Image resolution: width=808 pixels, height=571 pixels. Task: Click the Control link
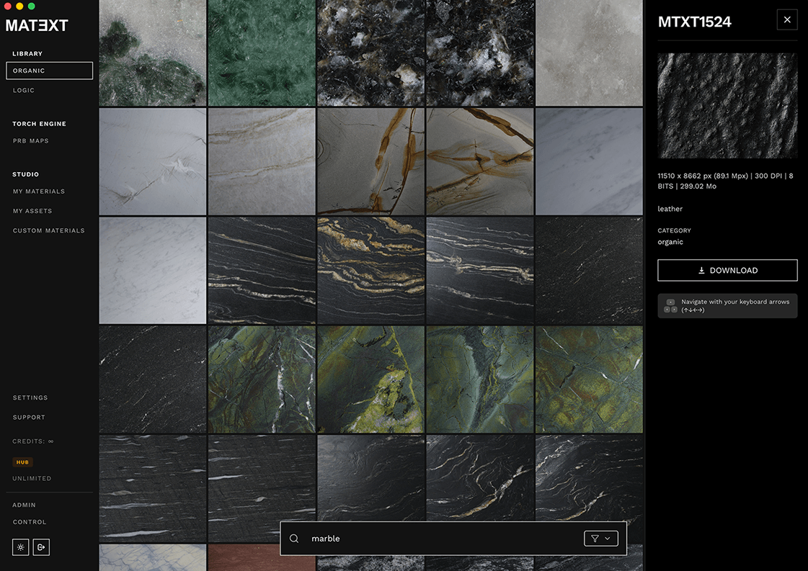pos(30,521)
